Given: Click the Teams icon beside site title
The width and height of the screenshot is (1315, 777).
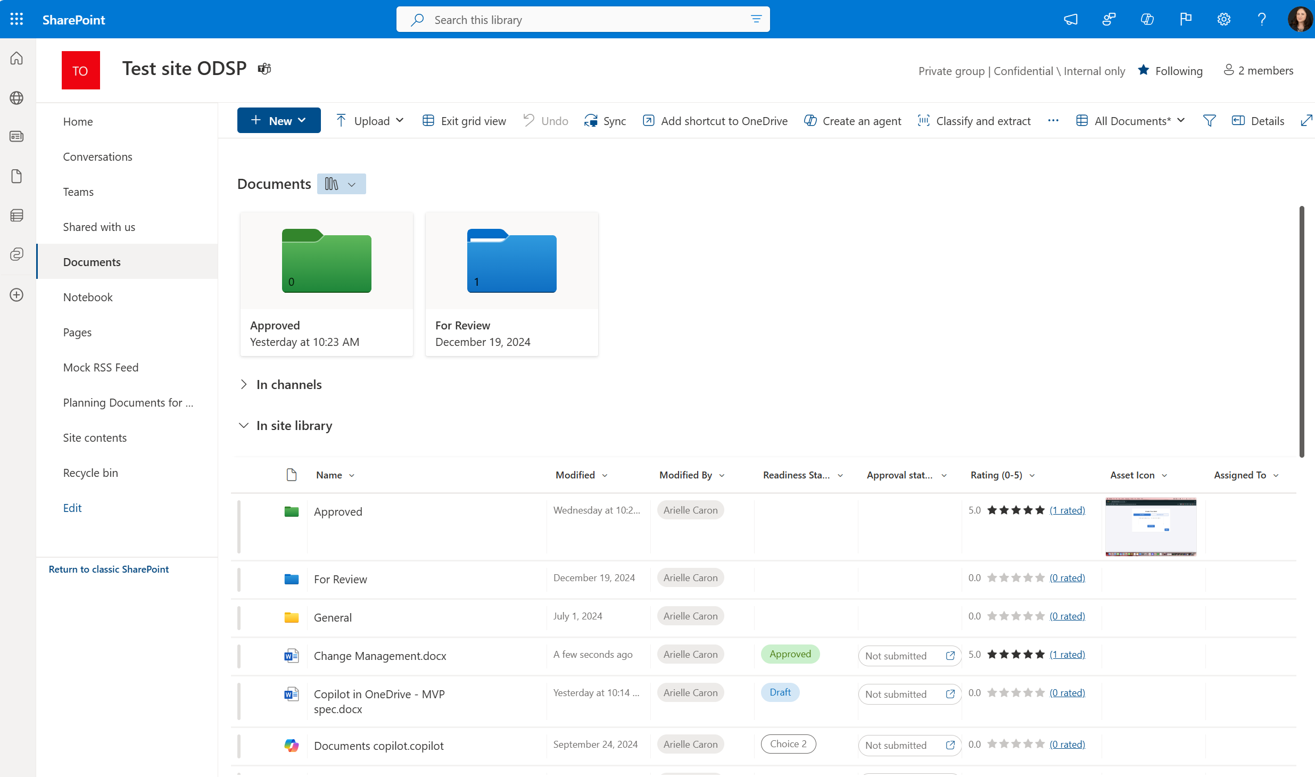Looking at the screenshot, I should click(x=264, y=69).
